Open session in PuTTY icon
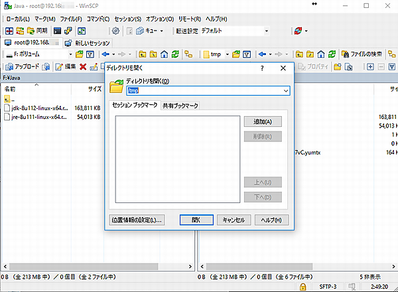The height and width of the screenshot is (292, 398). click(x=68, y=31)
